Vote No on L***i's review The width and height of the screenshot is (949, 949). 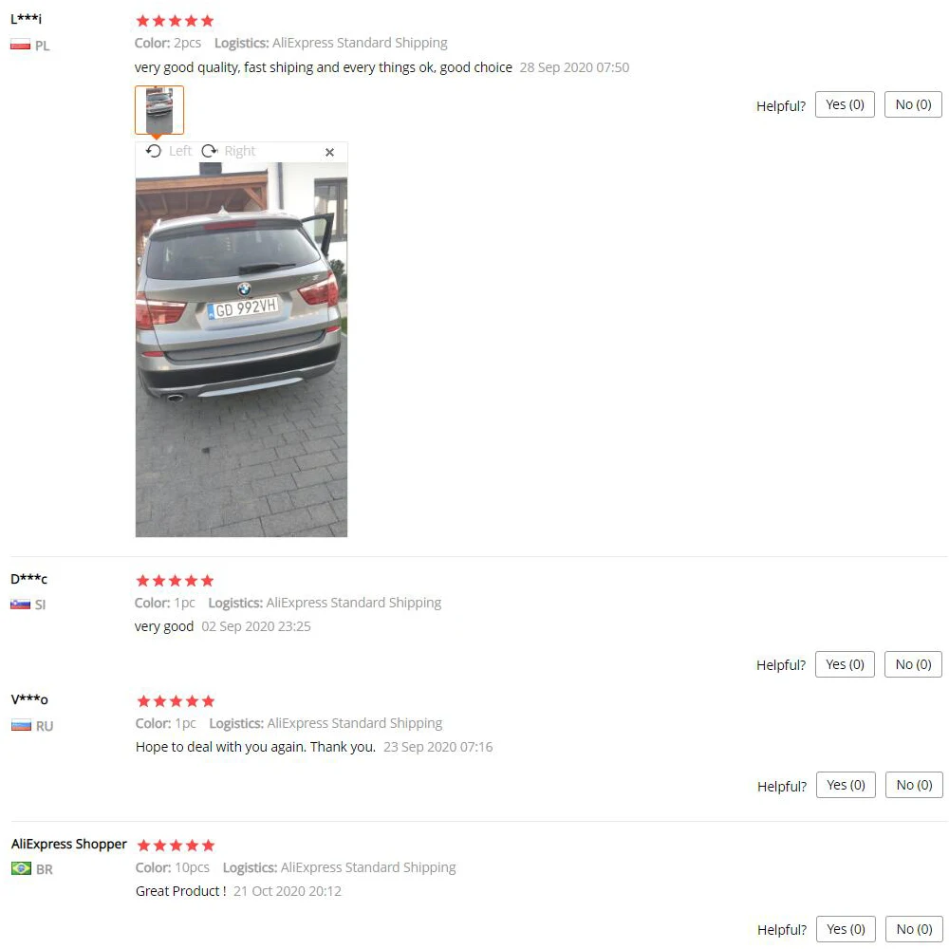point(913,104)
